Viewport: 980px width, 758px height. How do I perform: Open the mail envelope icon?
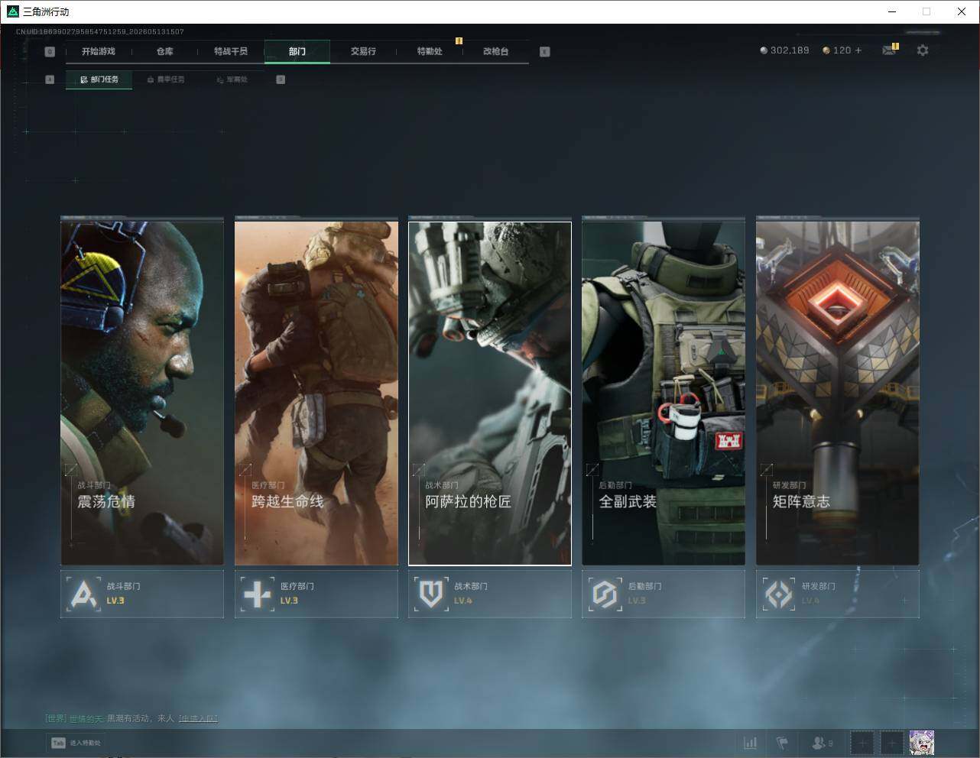pos(889,50)
